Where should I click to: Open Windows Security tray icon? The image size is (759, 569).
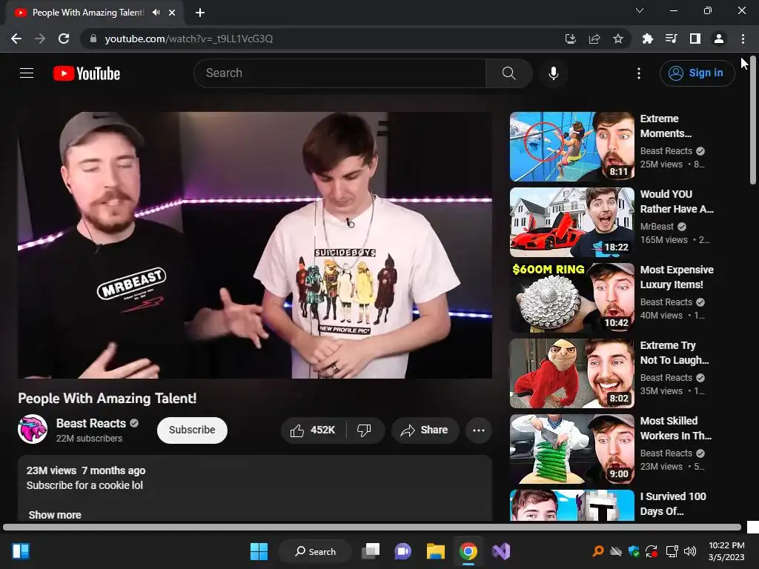[634, 551]
